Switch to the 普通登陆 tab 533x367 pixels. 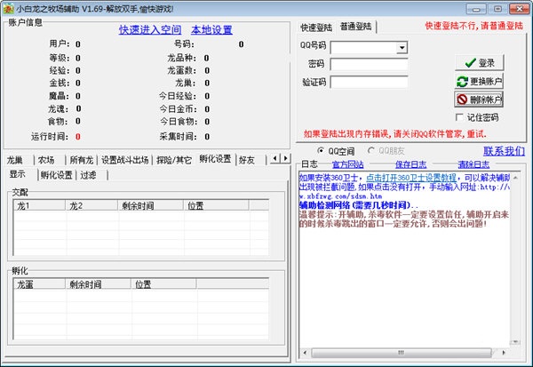click(356, 27)
